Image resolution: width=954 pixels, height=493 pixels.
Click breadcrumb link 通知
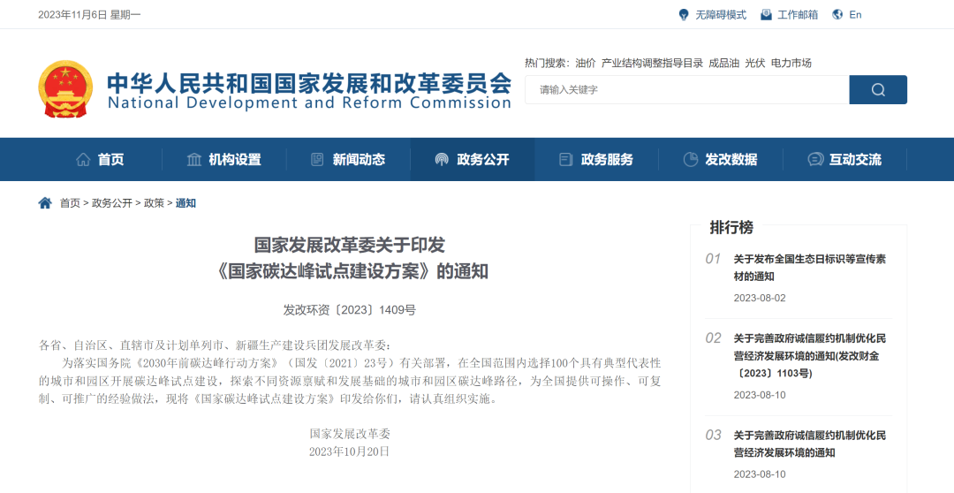click(x=185, y=203)
